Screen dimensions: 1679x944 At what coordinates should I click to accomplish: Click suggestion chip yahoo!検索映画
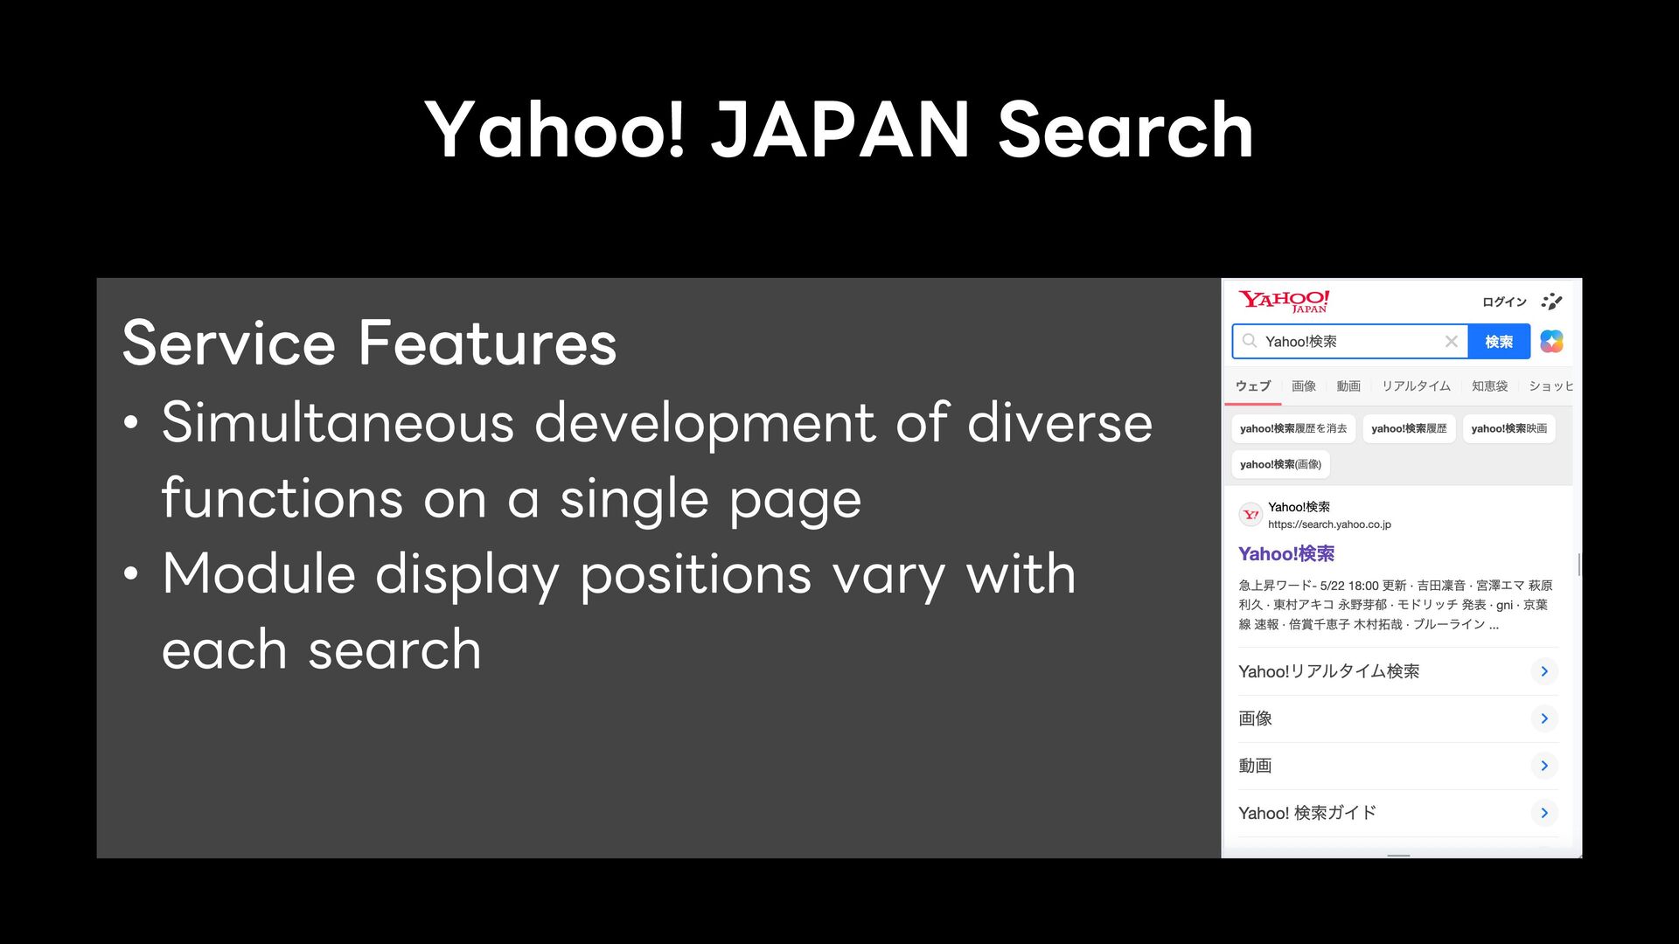(1509, 428)
